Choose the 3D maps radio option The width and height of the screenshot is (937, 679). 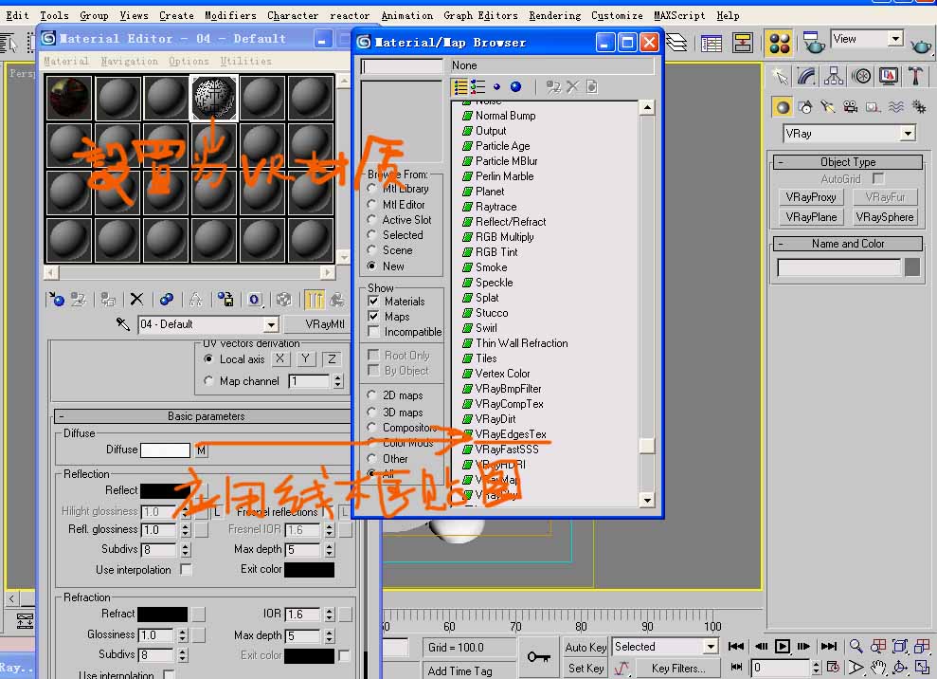pyautogui.click(x=371, y=413)
